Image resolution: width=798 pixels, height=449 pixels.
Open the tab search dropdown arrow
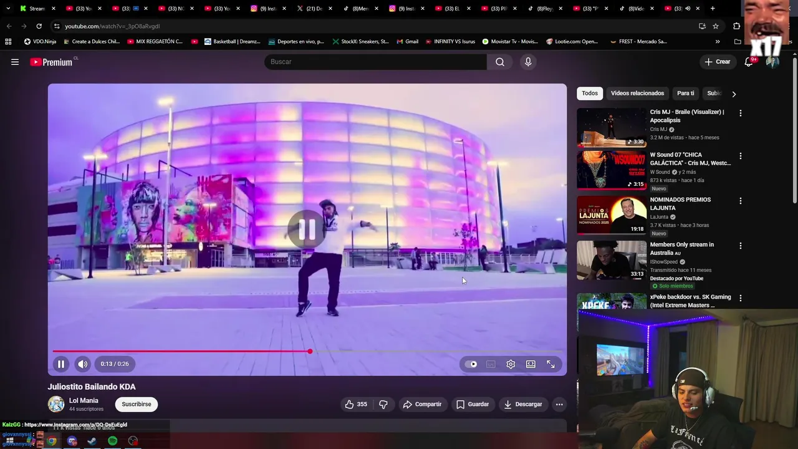pyautogui.click(x=7, y=9)
